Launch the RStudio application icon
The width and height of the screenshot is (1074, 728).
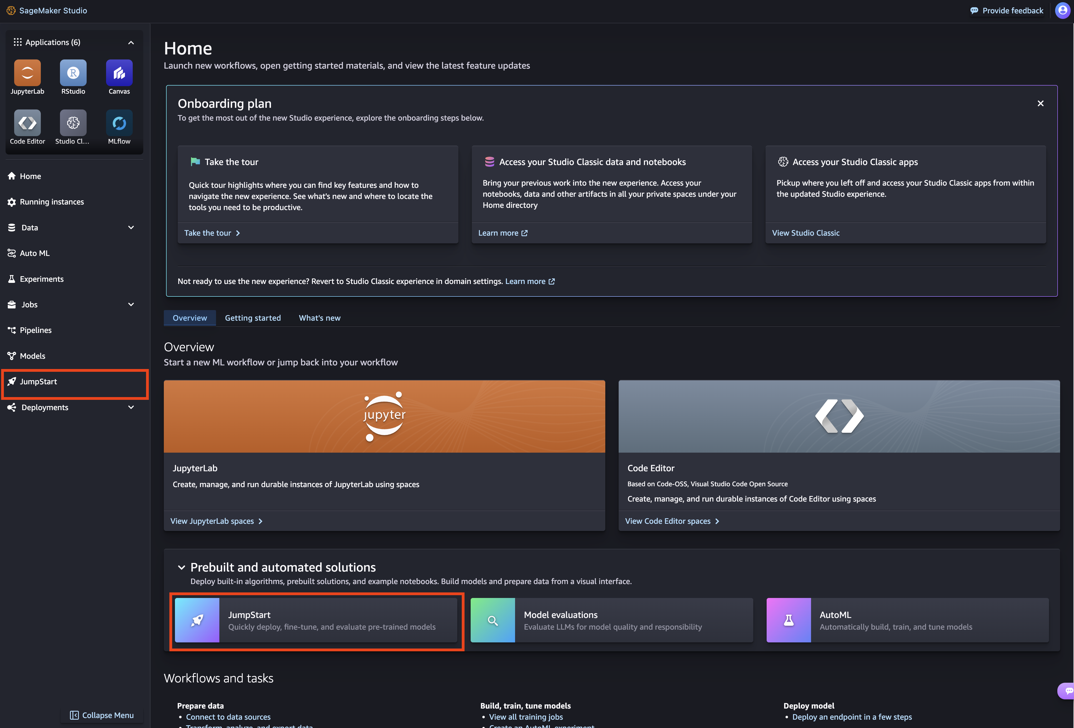pyautogui.click(x=73, y=73)
